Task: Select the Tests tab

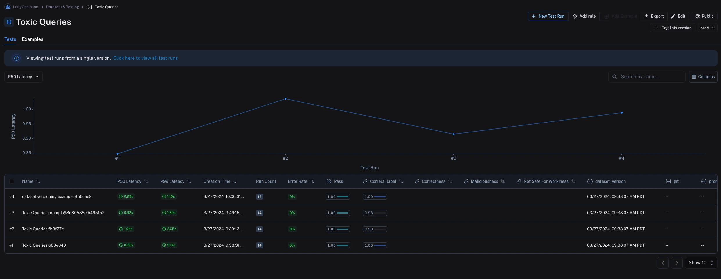Action: (x=10, y=39)
